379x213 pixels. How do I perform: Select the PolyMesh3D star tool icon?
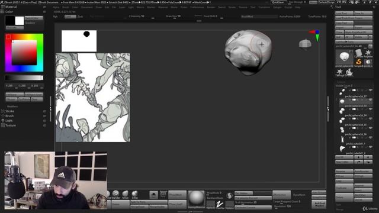(368, 53)
